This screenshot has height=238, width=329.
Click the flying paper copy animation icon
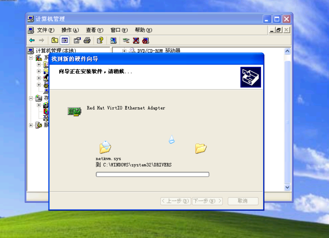pos(172,139)
